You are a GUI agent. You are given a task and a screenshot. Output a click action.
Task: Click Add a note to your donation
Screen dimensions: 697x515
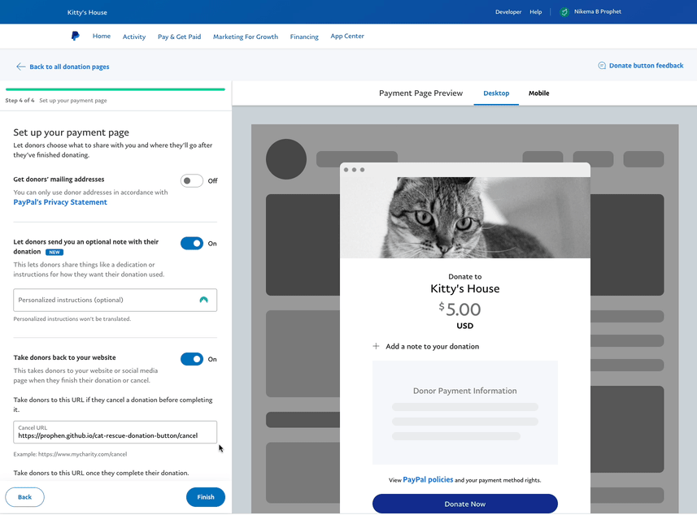point(432,346)
